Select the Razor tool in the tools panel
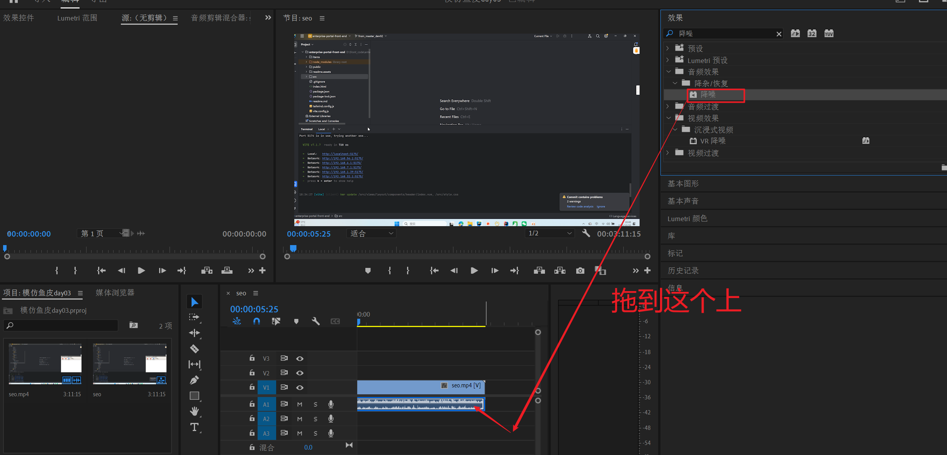The image size is (947, 455). (194, 349)
